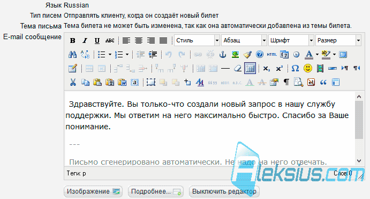Align text right
Image resolution: width=370 pixels, height=199 pixels.
(151, 41)
